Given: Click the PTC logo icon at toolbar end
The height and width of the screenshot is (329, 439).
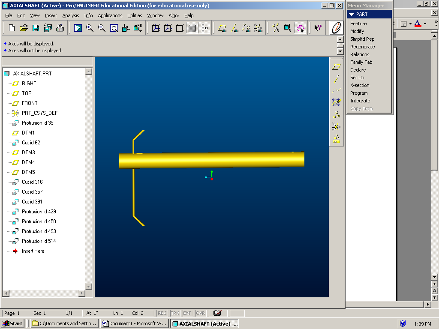Looking at the screenshot, I should (336, 28).
